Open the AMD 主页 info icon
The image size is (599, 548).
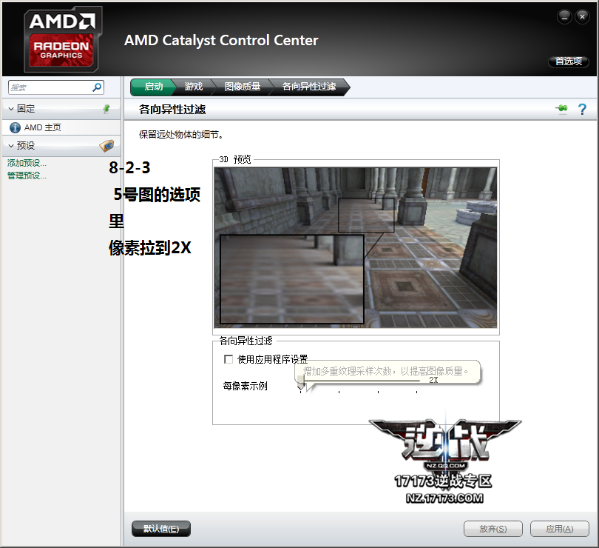click(x=15, y=127)
